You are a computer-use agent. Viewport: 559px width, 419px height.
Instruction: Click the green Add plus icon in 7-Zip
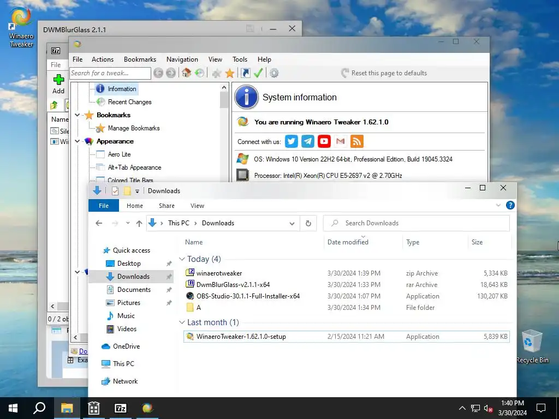click(59, 80)
